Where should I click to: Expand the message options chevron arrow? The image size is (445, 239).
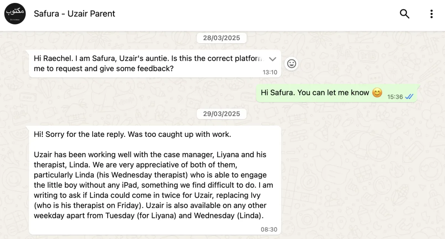tap(273, 59)
